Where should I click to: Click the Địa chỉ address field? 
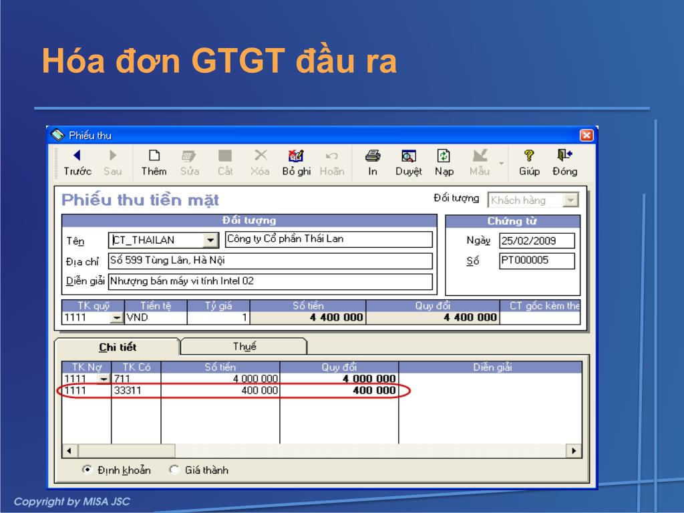[270, 261]
